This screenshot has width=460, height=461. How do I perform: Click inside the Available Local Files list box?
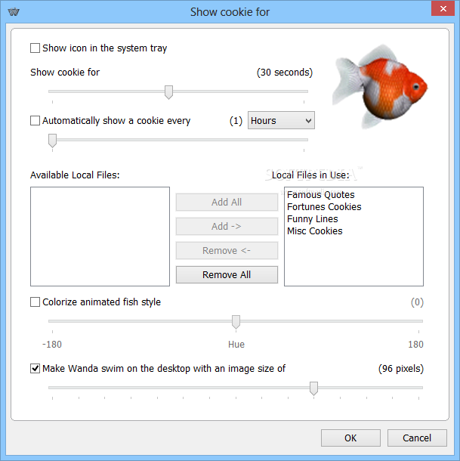click(x=100, y=237)
